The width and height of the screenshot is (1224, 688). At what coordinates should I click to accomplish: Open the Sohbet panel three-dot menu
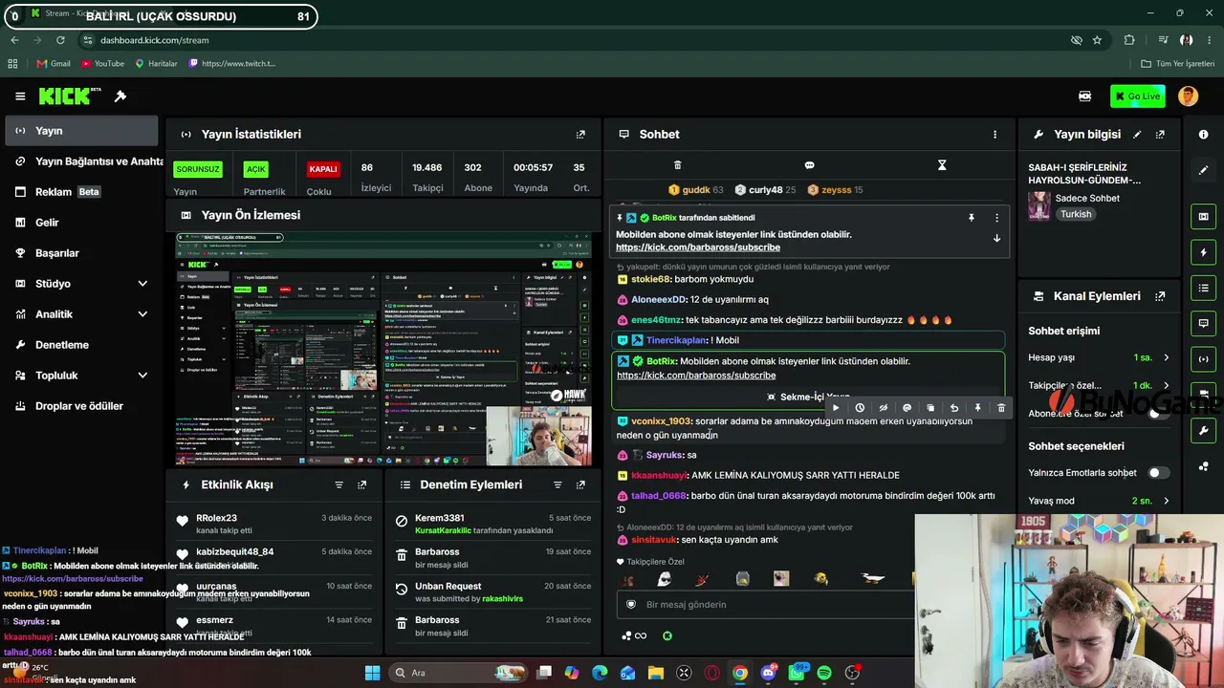click(x=994, y=135)
